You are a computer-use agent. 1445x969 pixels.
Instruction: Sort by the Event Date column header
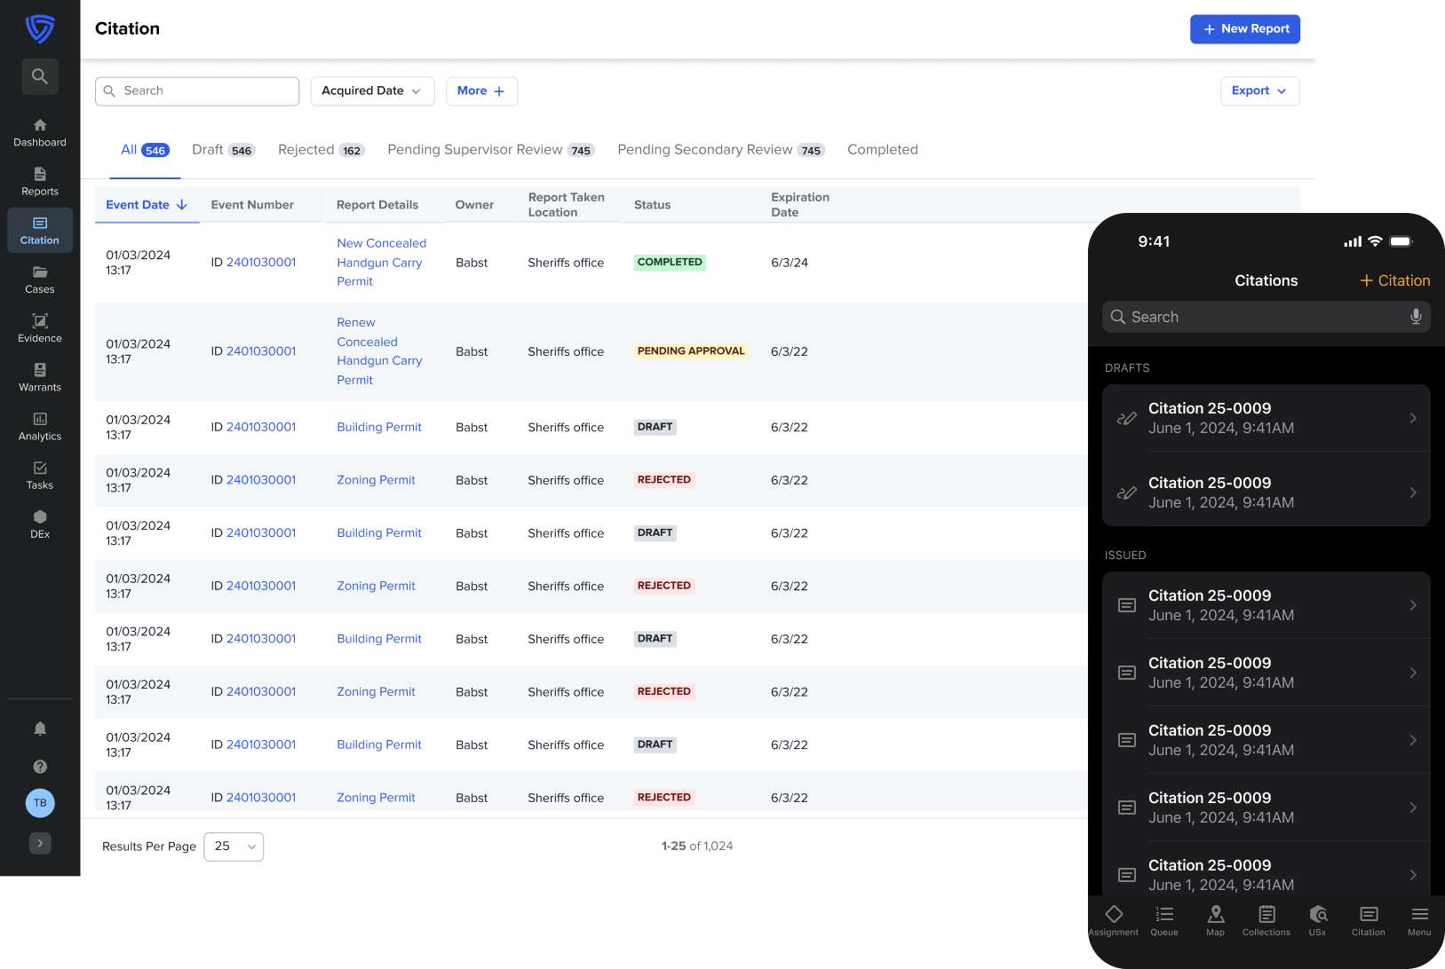(147, 205)
